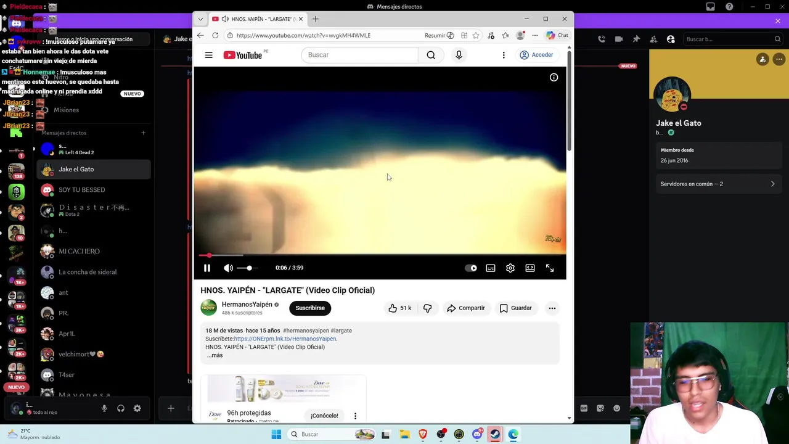Click the Acceder sign-in button

click(x=536, y=55)
